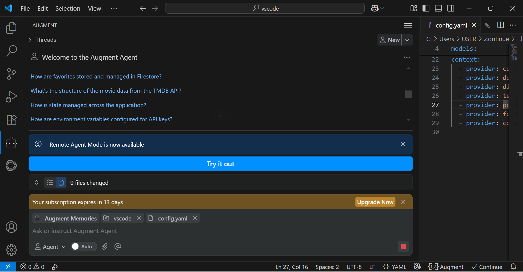Screen dimensions: 523x272
Task: Expand the Threads section
Action: coord(30,40)
